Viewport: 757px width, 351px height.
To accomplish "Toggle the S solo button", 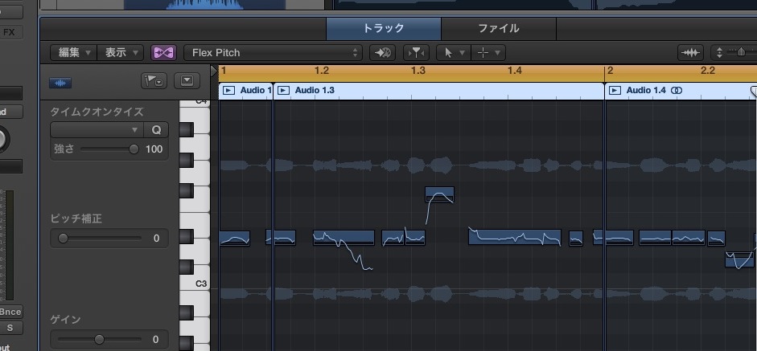I will pos(10,328).
